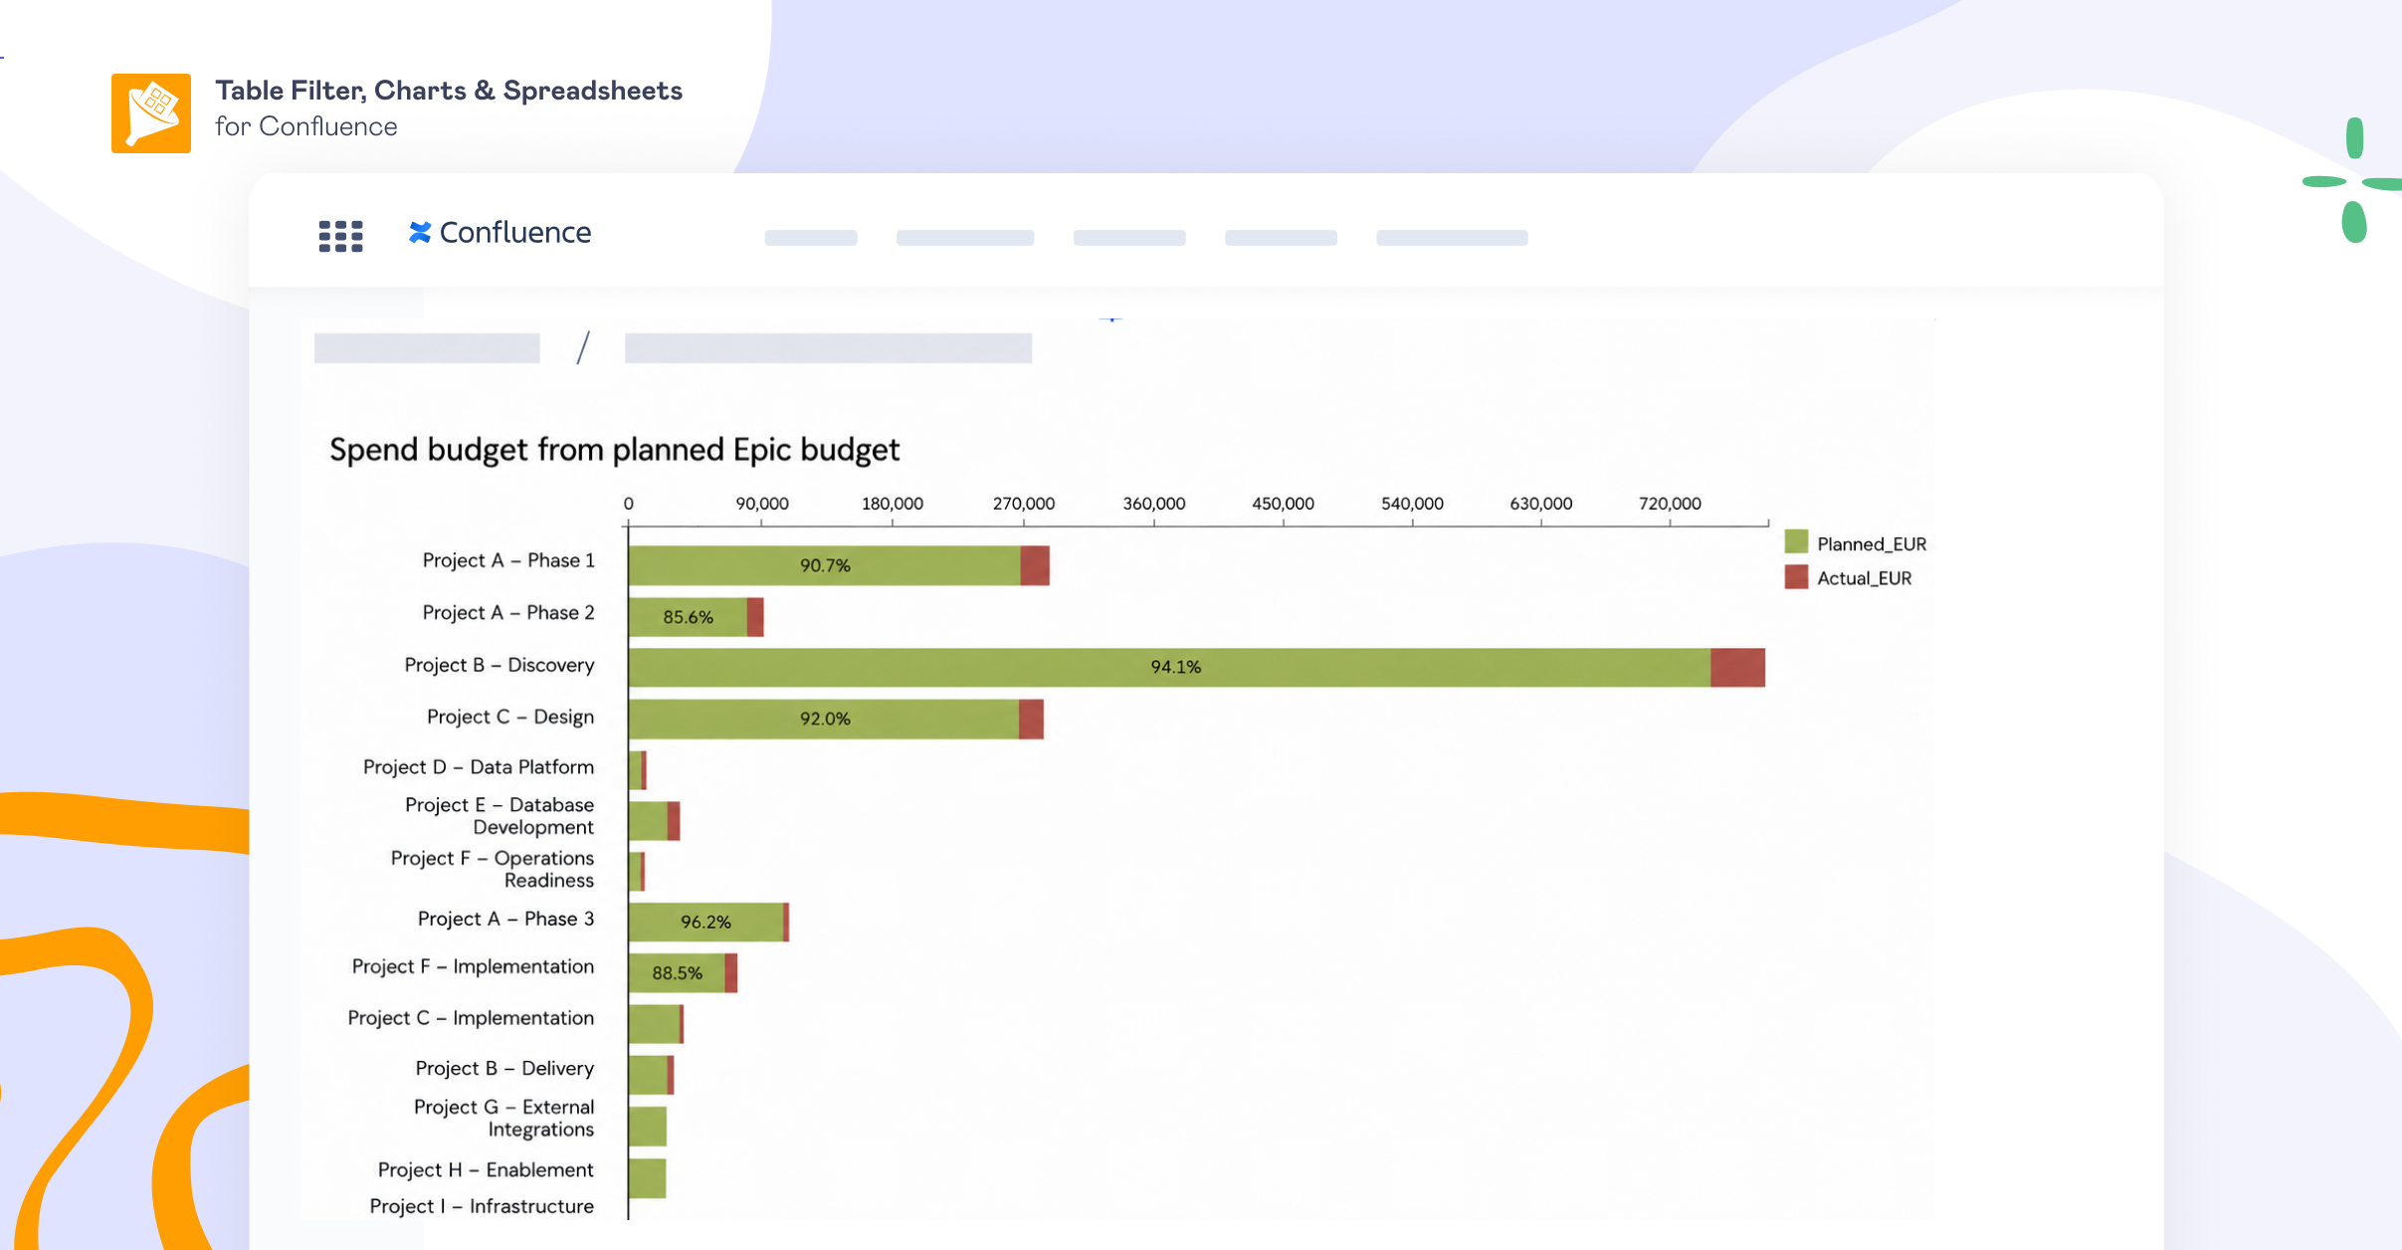This screenshot has width=2402, height=1250.
Task: Select the 'Project A – Phase 3' label
Action: (505, 919)
